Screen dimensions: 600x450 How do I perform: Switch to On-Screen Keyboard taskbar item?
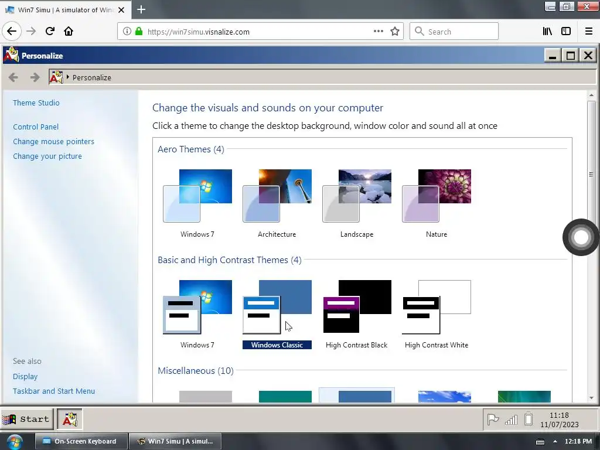click(x=81, y=442)
